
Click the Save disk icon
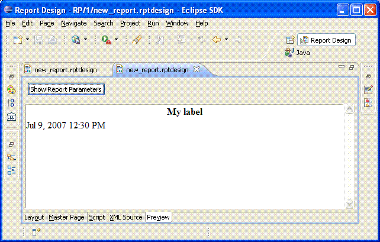pyautogui.click(x=38, y=40)
